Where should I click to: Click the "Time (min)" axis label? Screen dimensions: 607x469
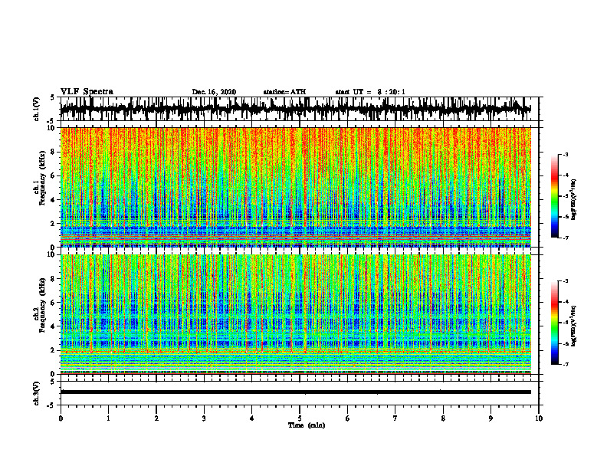(307, 425)
